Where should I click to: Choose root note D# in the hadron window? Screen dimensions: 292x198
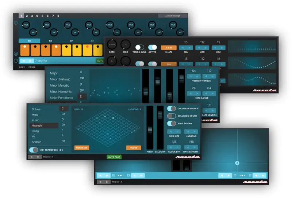(x=64, y=124)
